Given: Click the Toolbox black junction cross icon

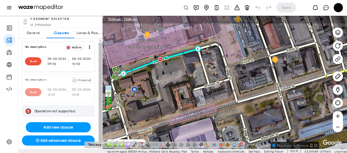Looking at the screenshot, I should pos(168,145).
